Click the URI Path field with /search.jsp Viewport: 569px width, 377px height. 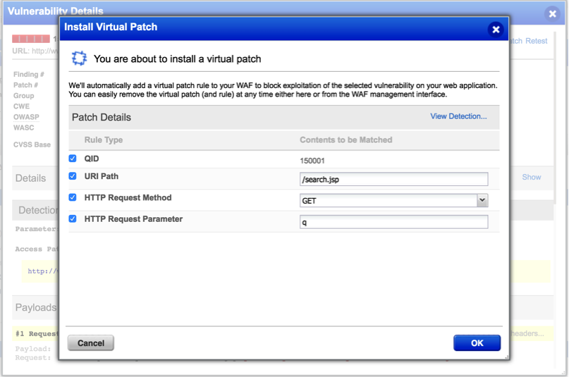[x=393, y=179]
